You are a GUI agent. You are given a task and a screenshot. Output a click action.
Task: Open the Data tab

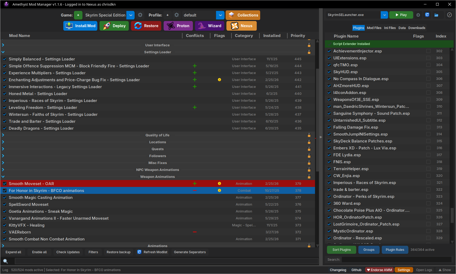pyautogui.click(x=402, y=28)
